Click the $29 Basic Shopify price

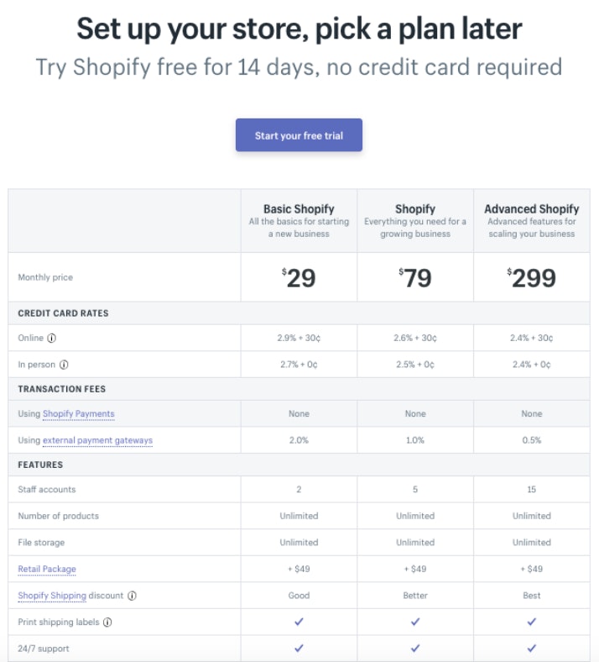[x=299, y=278]
